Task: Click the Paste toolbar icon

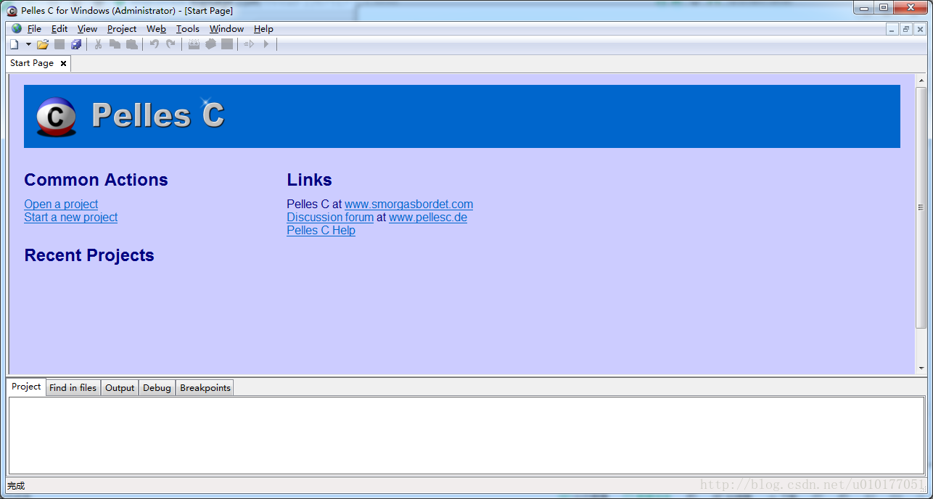Action: click(131, 45)
